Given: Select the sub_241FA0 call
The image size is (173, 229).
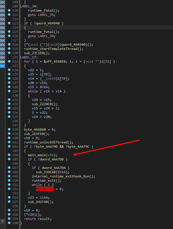Looking at the screenshot, I should [x=38, y=202].
